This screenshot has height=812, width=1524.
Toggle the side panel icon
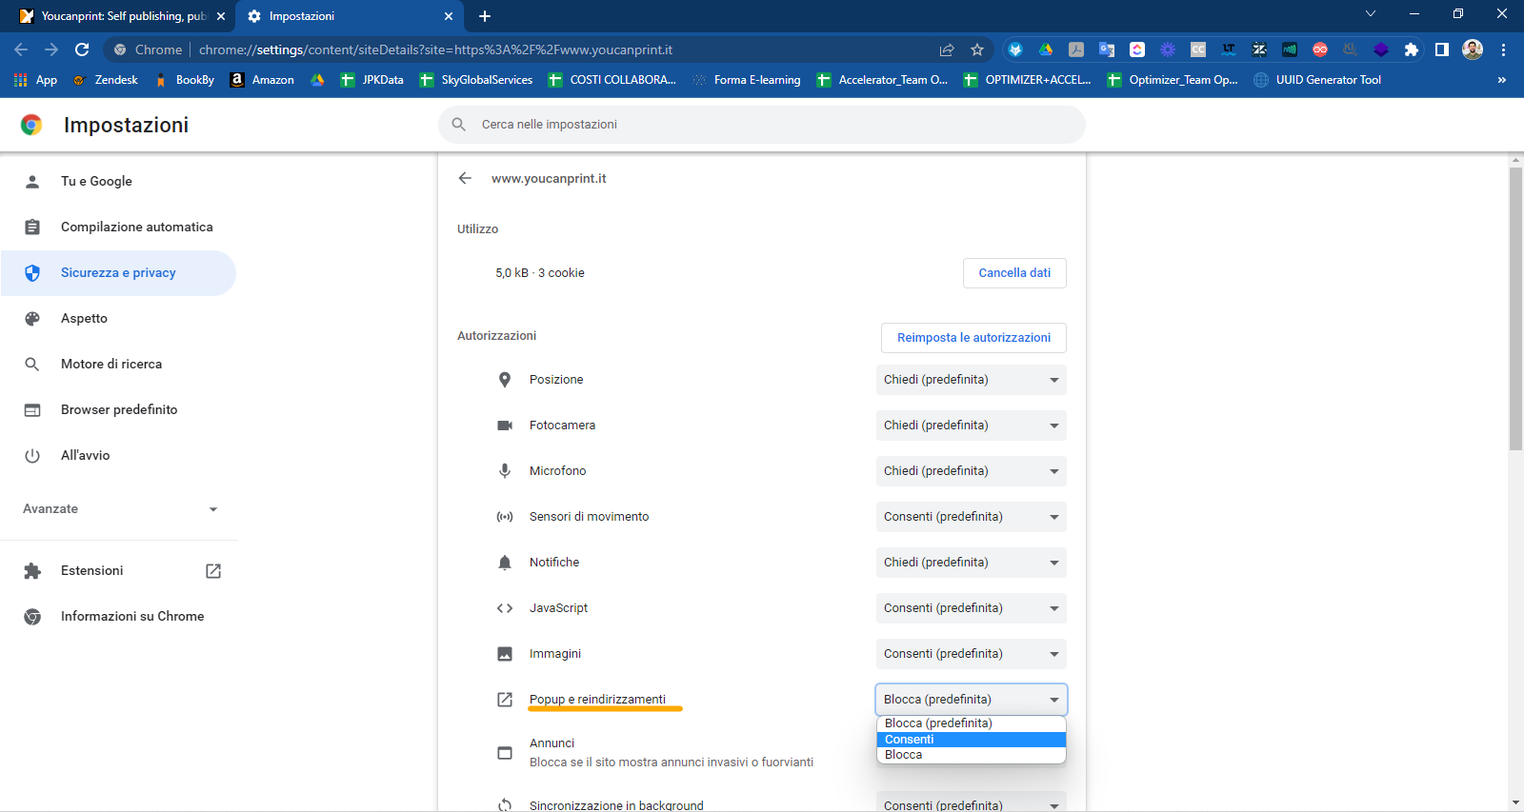click(x=1442, y=50)
